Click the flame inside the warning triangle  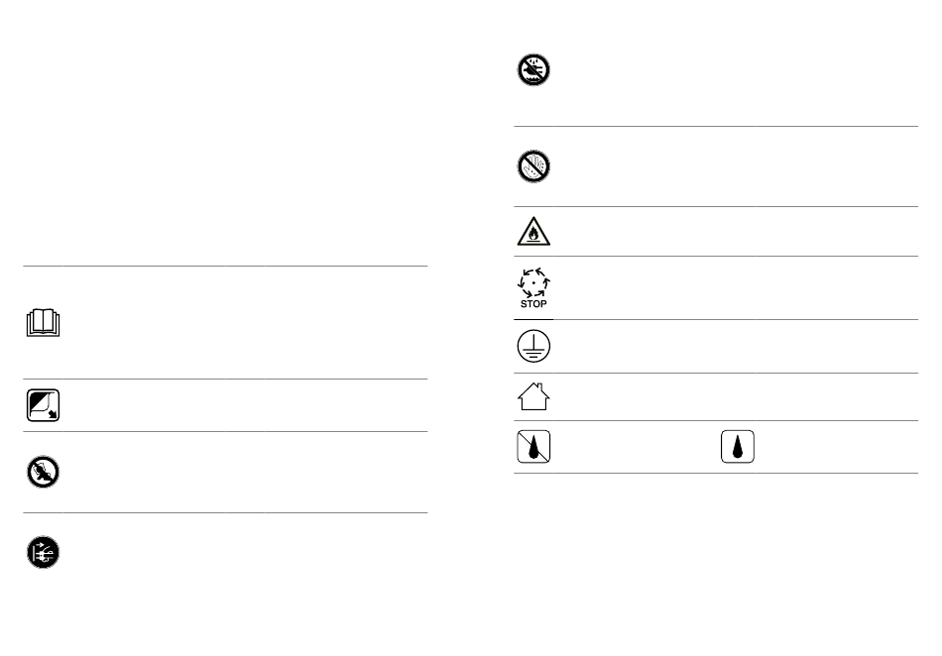click(533, 235)
